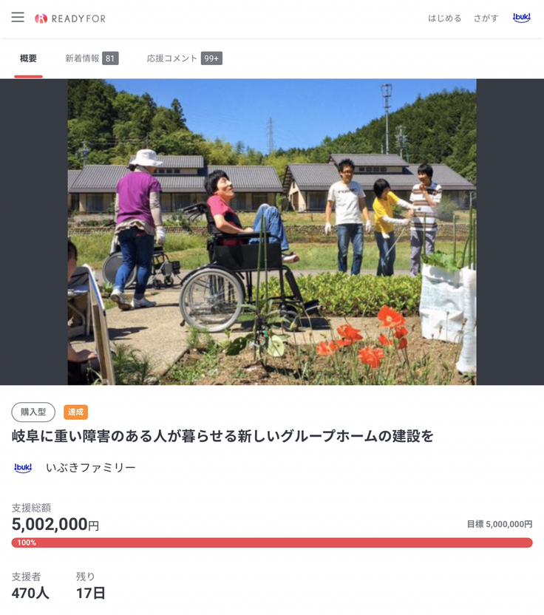Click the project title about 岐阜 group home
Viewport: 544px width, 615px height.
(x=222, y=436)
